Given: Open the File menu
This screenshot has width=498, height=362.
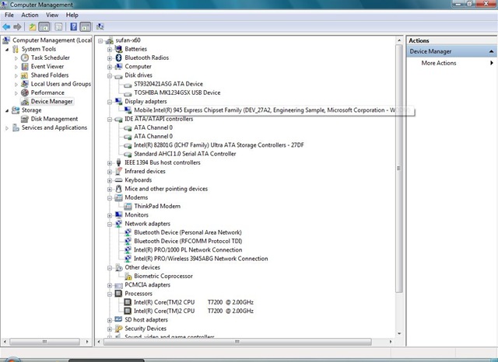Looking at the screenshot, I should coord(9,15).
